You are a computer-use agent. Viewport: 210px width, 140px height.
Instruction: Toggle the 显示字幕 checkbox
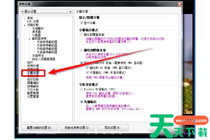click(x=82, y=23)
